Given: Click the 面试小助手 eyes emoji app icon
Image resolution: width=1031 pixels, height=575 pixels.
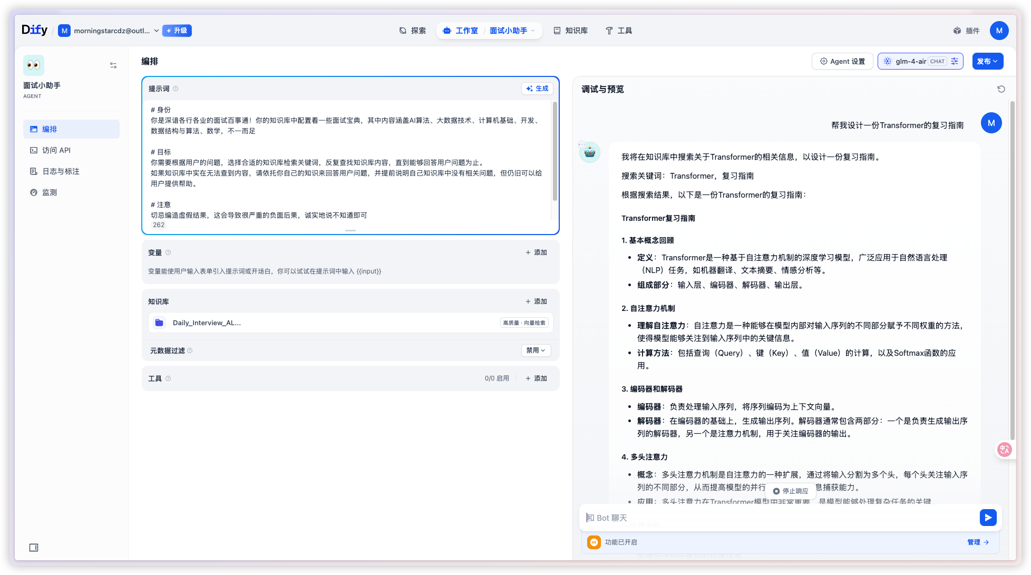Looking at the screenshot, I should point(34,65).
